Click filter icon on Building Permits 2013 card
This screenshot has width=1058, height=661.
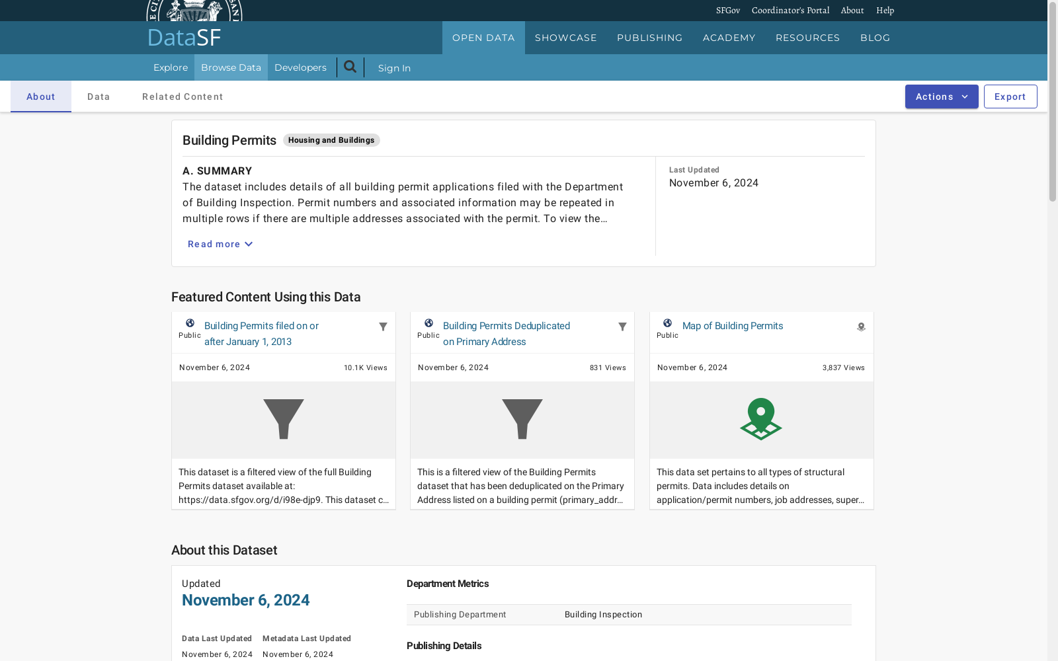pos(383,327)
